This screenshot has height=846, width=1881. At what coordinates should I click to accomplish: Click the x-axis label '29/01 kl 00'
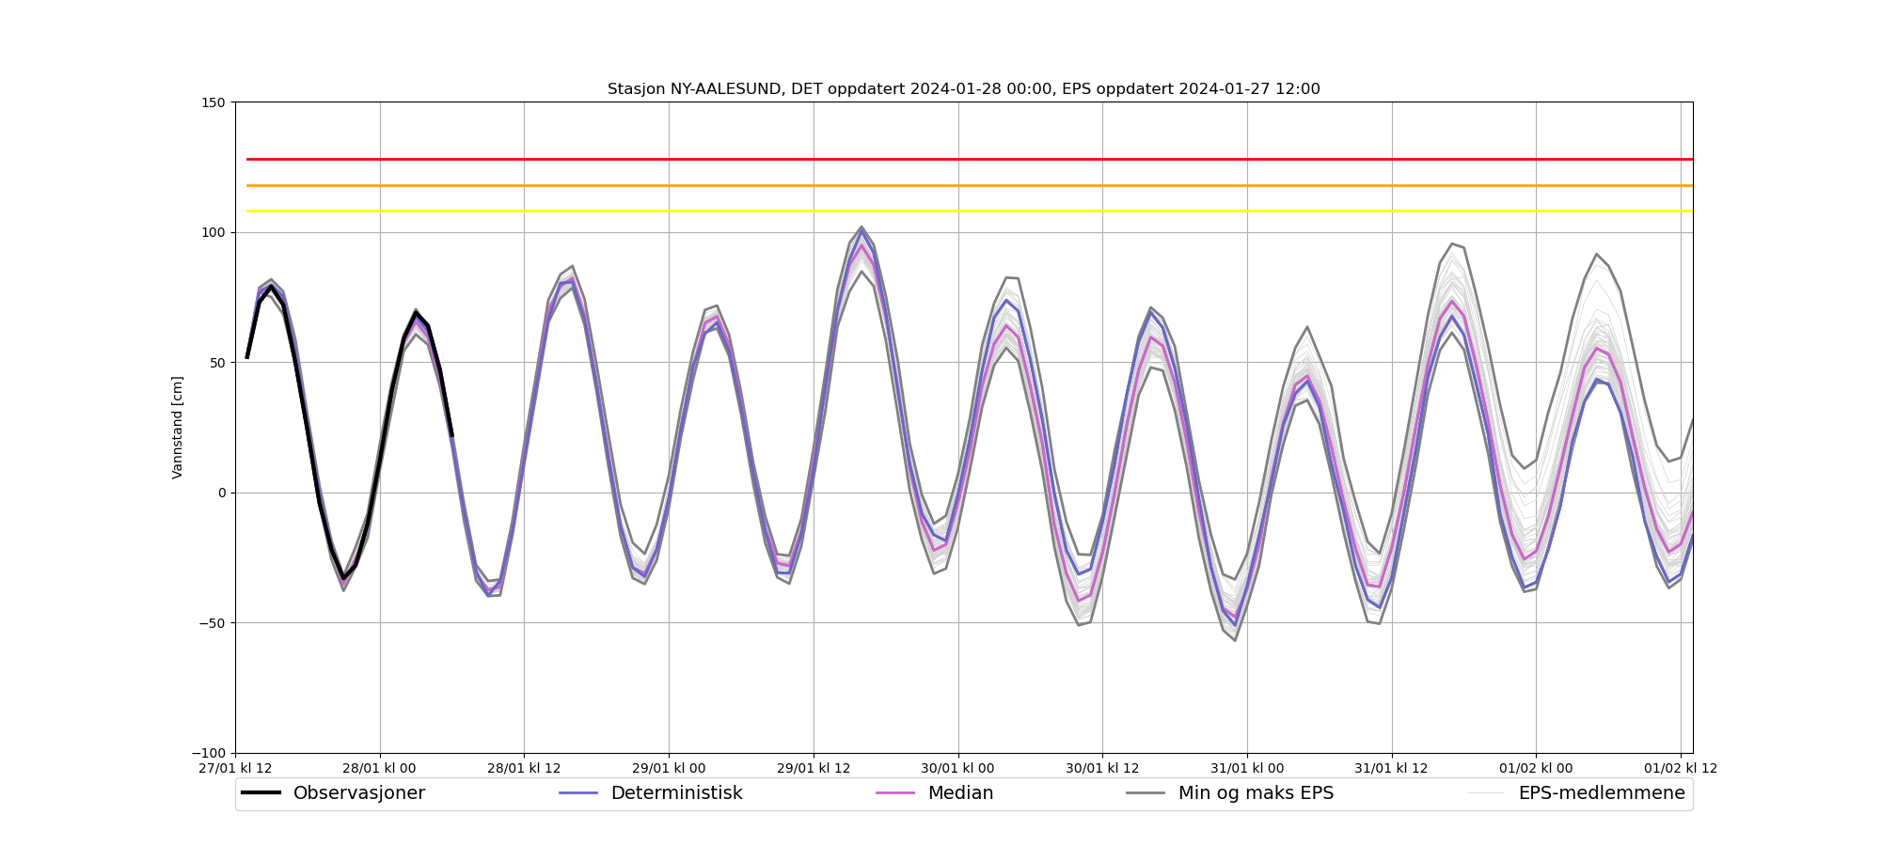pyautogui.click(x=669, y=768)
